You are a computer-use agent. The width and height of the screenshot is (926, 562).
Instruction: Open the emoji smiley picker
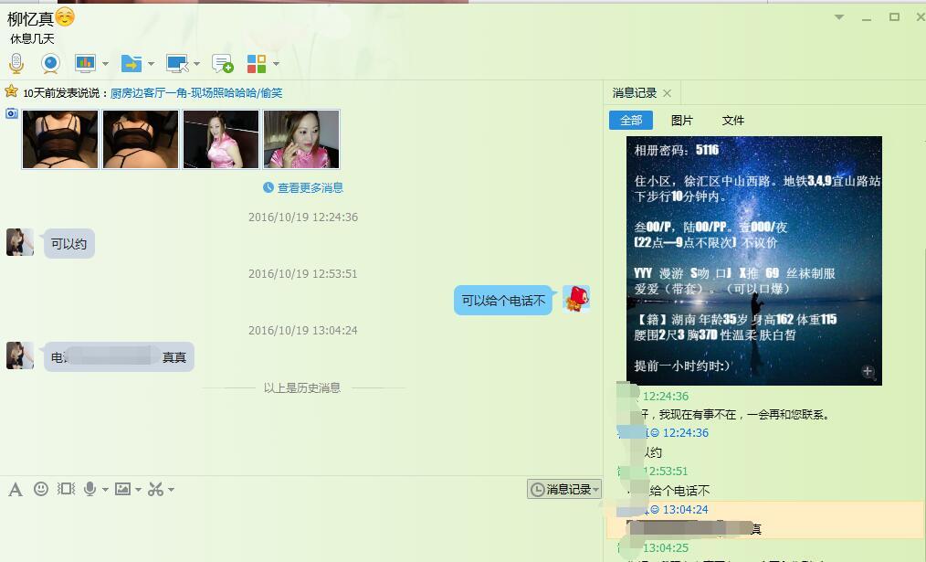pos(41,489)
